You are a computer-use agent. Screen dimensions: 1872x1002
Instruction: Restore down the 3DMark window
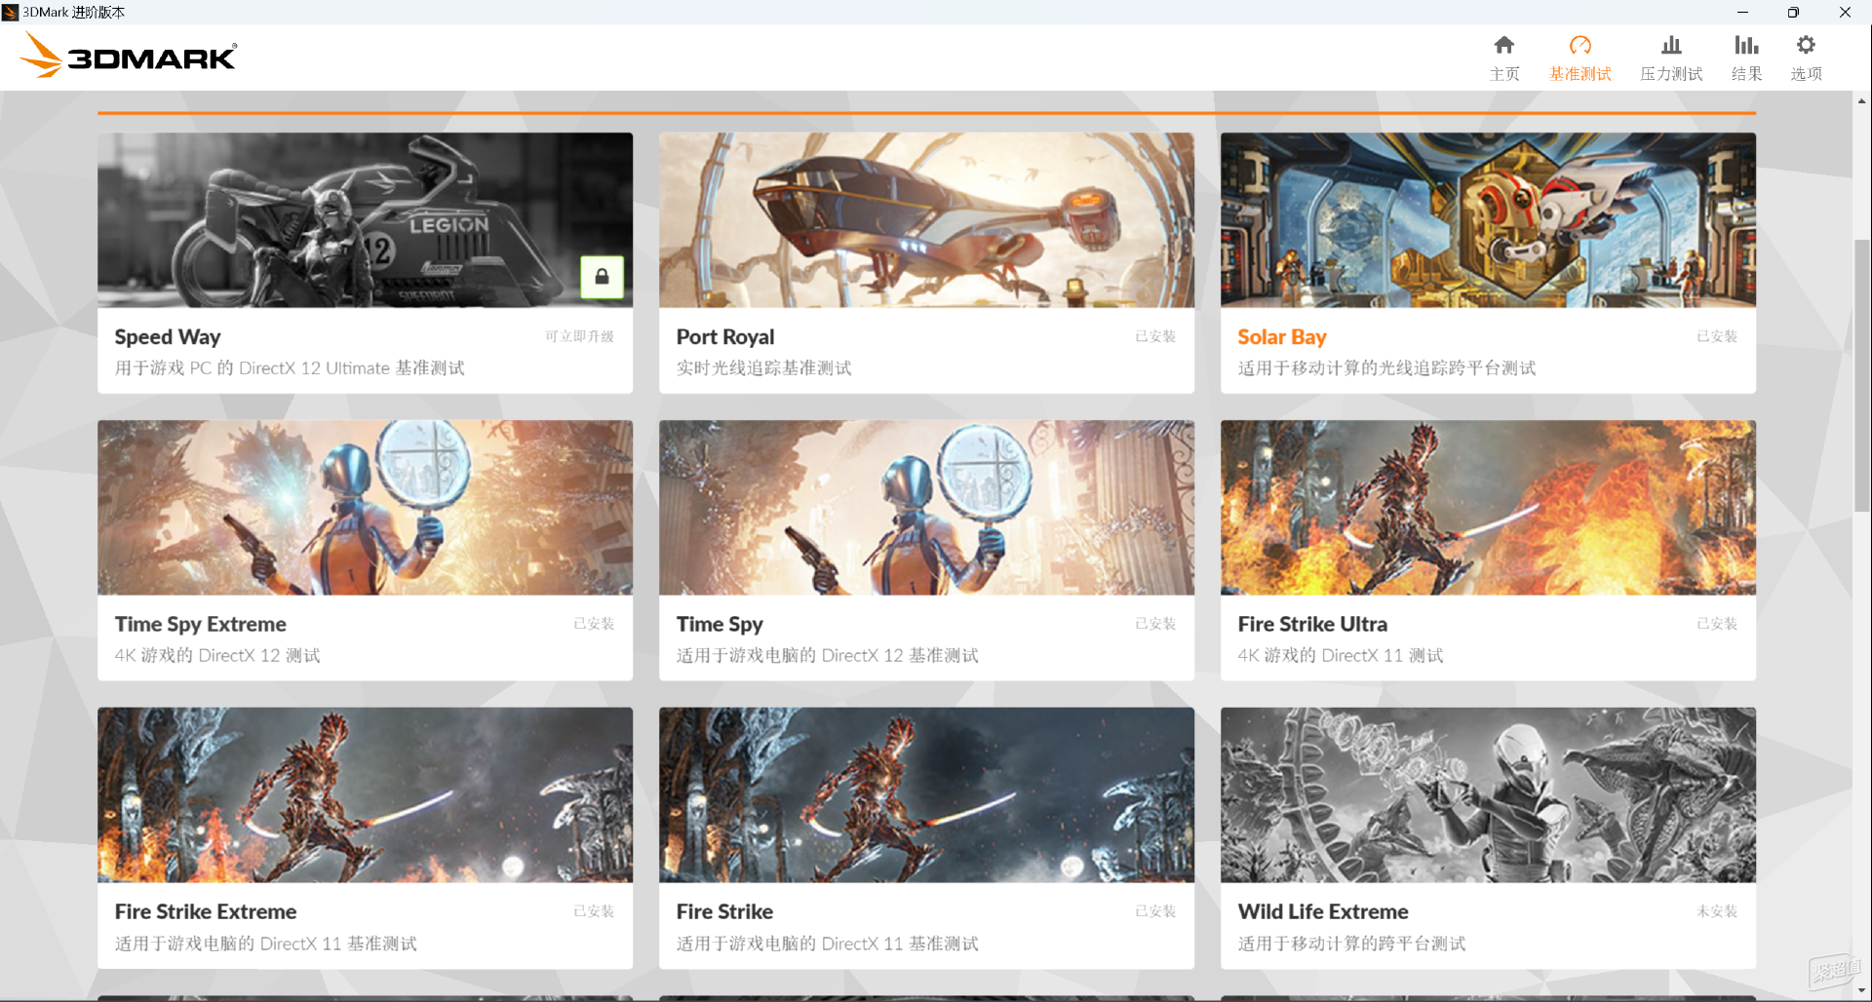[x=1793, y=12]
